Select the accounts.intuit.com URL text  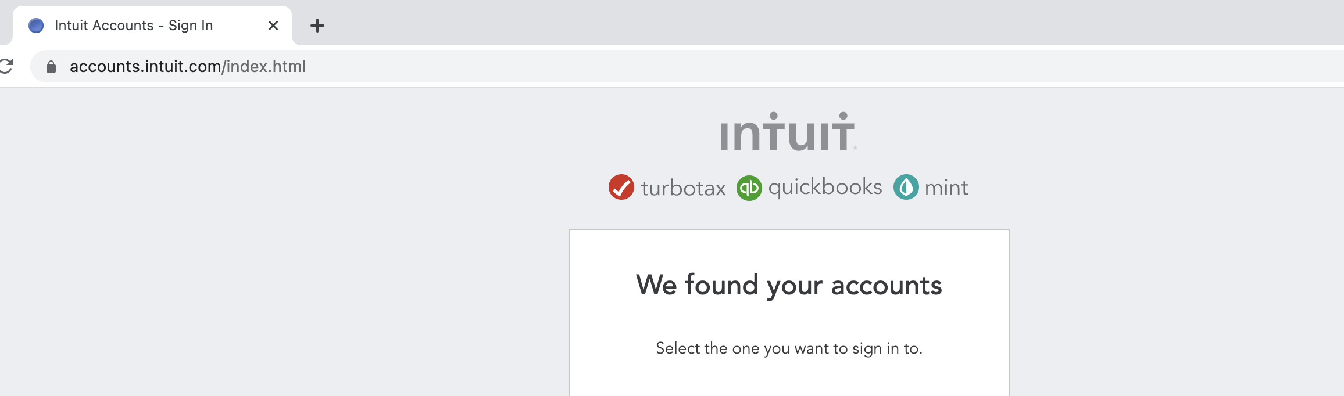tap(144, 66)
